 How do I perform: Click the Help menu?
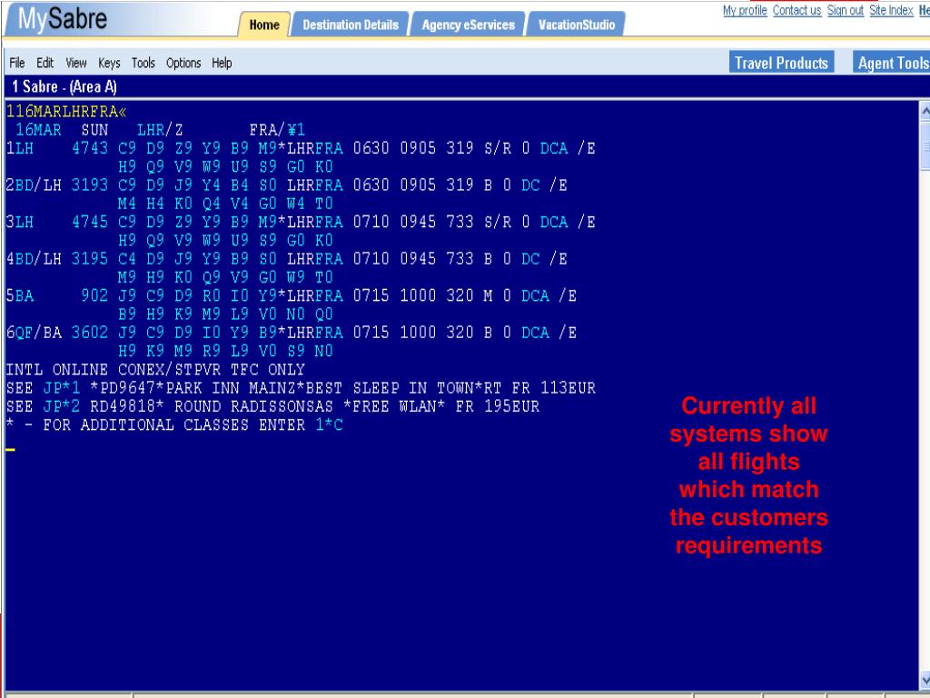click(222, 63)
